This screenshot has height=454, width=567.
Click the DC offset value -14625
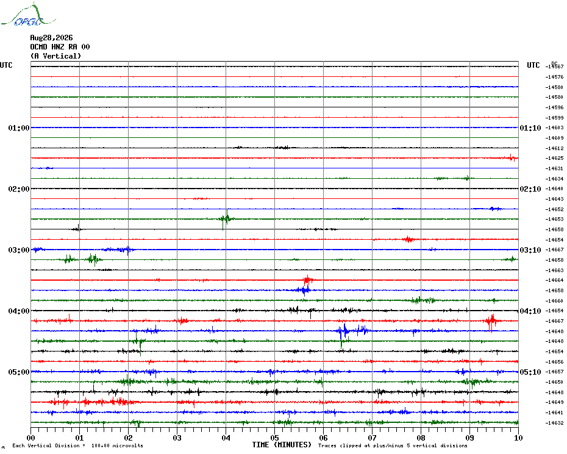click(554, 158)
